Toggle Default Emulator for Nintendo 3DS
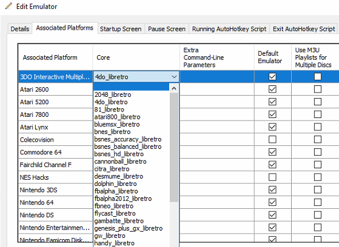The image size is (339, 247). coord(272,189)
